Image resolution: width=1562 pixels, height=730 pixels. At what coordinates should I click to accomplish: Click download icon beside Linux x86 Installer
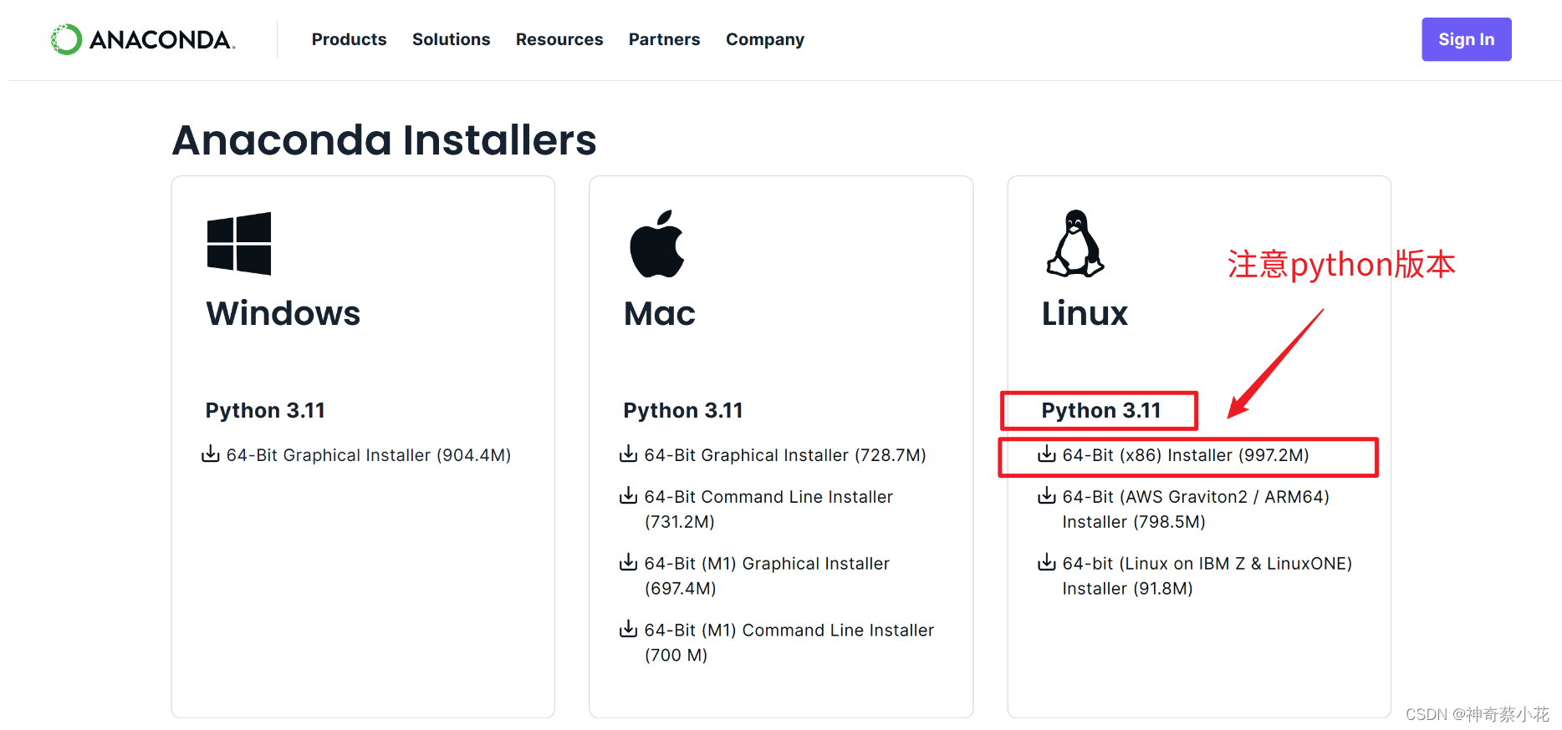pyautogui.click(x=1047, y=454)
